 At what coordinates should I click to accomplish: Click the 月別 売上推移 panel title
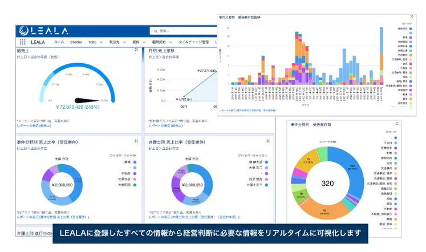161,51
